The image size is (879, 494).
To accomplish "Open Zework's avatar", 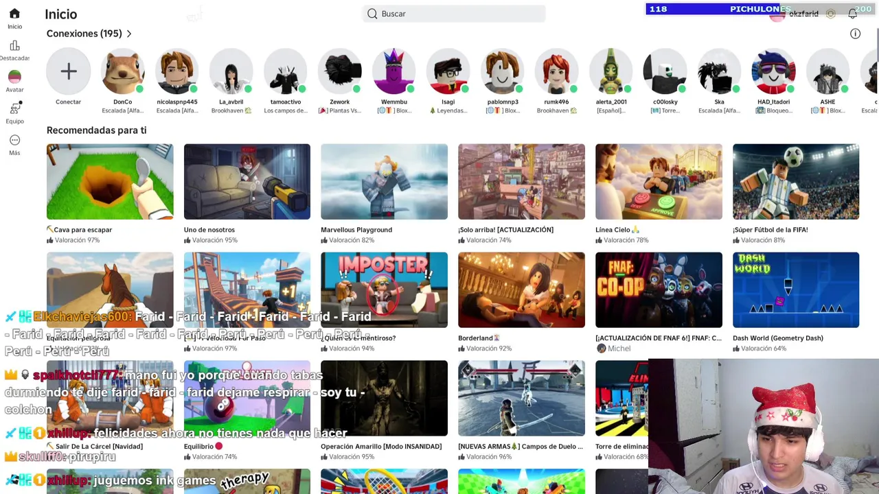I will tap(340, 71).
